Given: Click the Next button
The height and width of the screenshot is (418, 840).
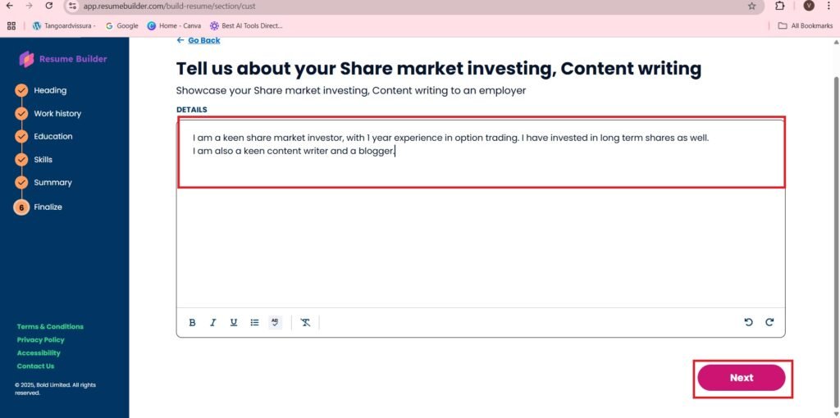Looking at the screenshot, I should coord(742,378).
